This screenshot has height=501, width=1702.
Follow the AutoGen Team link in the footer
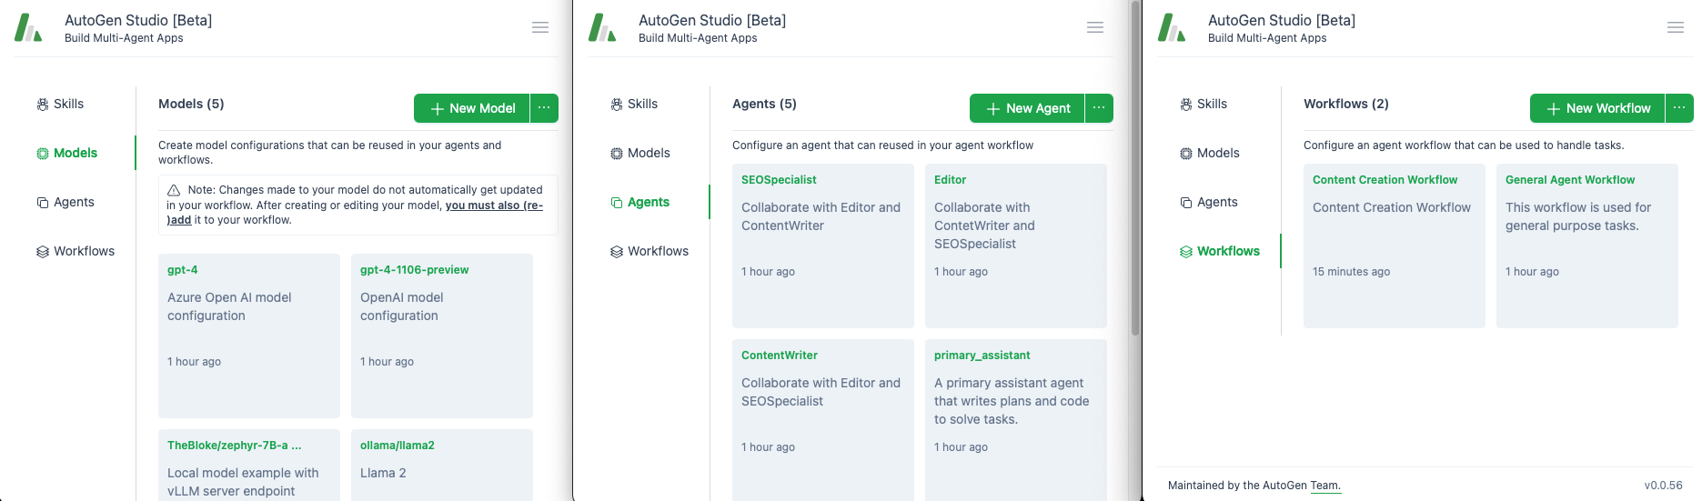tap(1325, 486)
